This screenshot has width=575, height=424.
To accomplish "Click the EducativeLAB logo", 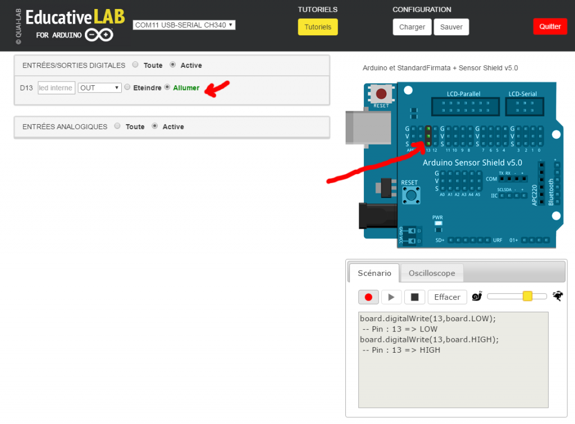I will tap(75, 19).
